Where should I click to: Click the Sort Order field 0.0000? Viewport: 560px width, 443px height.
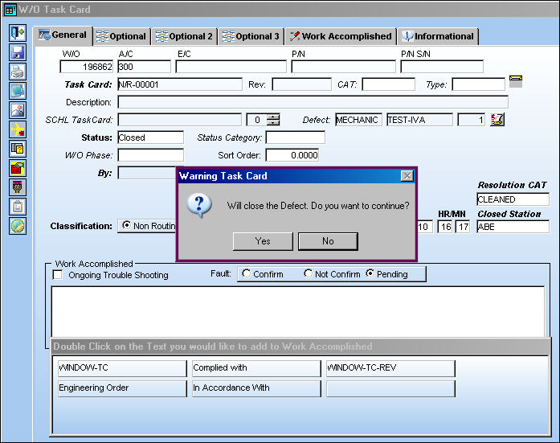pyautogui.click(x=292, y=155)
